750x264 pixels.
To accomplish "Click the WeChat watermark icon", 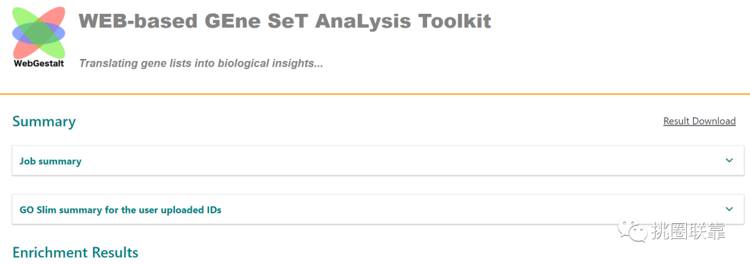I will pos(631,230).
